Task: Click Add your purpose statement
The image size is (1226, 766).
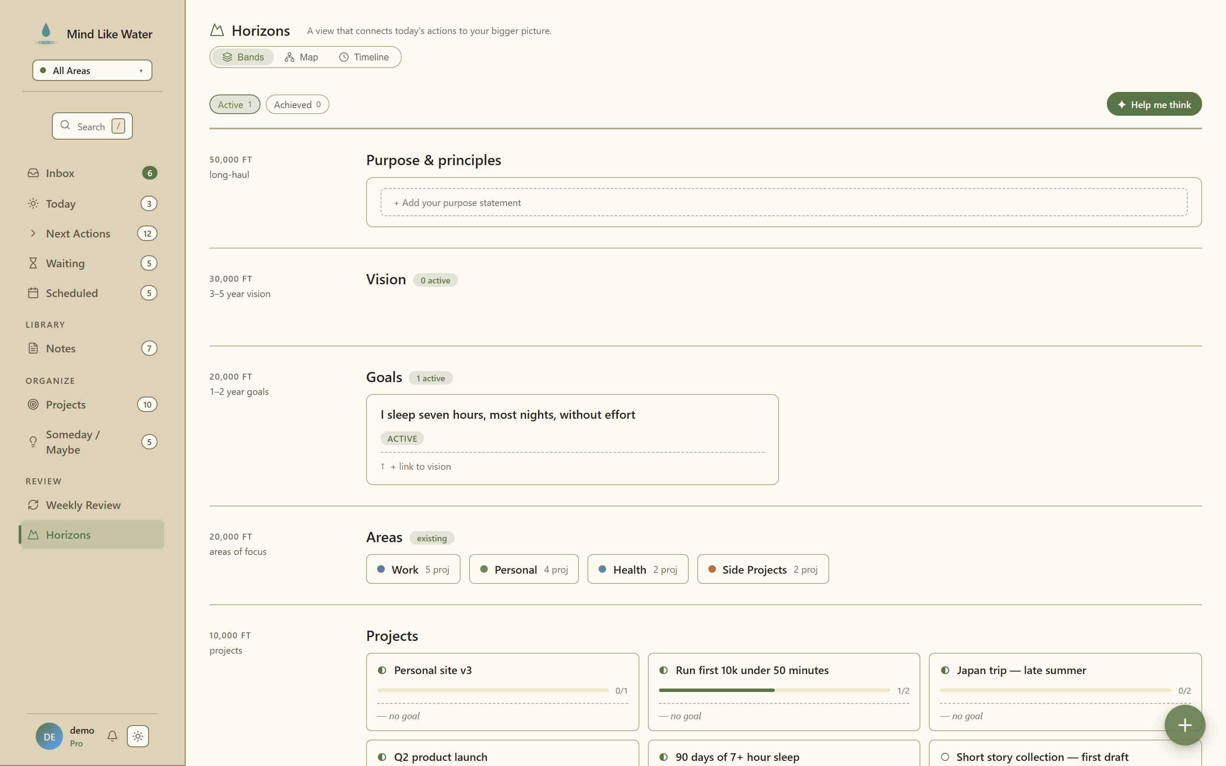Action: 784,202
